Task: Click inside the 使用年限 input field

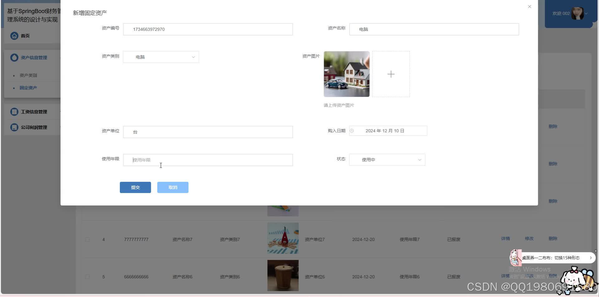Action: point(208,160)
